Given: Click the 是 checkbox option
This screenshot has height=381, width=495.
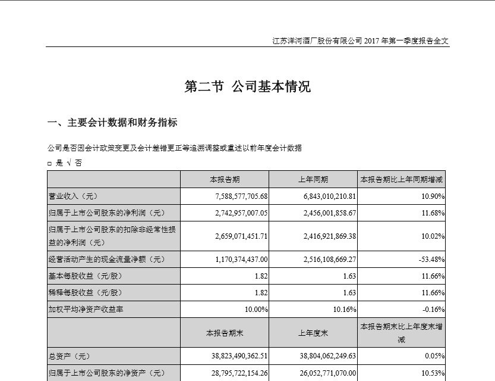Looking at the screenshot, I should 56,163.
